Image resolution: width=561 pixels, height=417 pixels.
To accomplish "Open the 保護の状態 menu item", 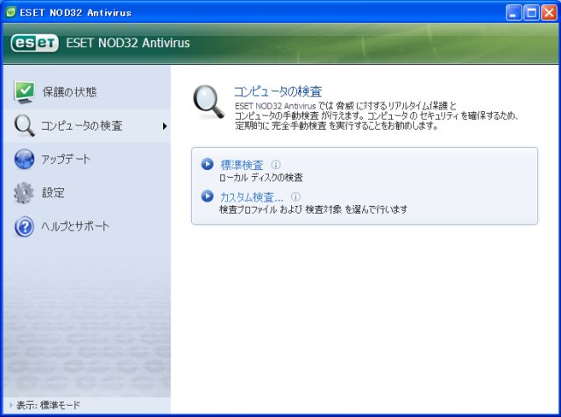I will 87,92.
